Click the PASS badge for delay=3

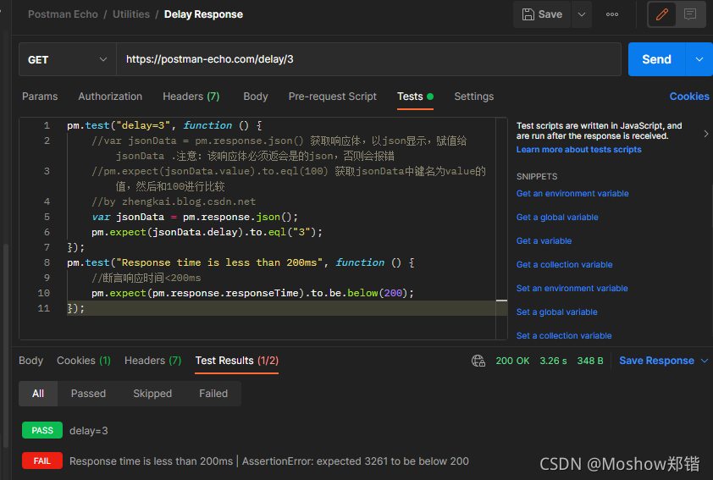pyautogui.click(x=42, y=430)
